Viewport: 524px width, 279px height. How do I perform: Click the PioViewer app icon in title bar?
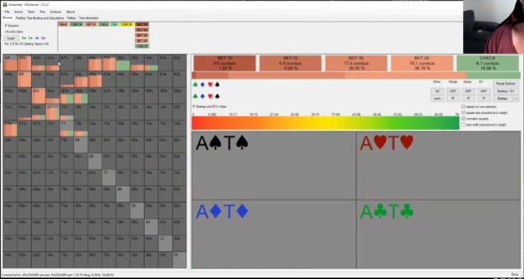click(5, 5)
